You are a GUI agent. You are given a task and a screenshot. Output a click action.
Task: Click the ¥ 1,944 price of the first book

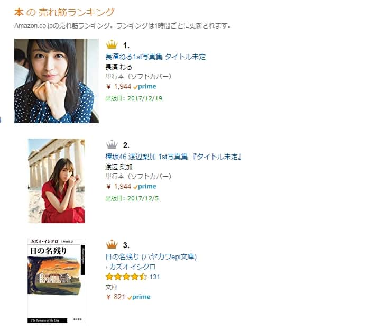tap(119, 87)
